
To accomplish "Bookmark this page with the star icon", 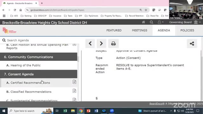I will pos(146,10).
